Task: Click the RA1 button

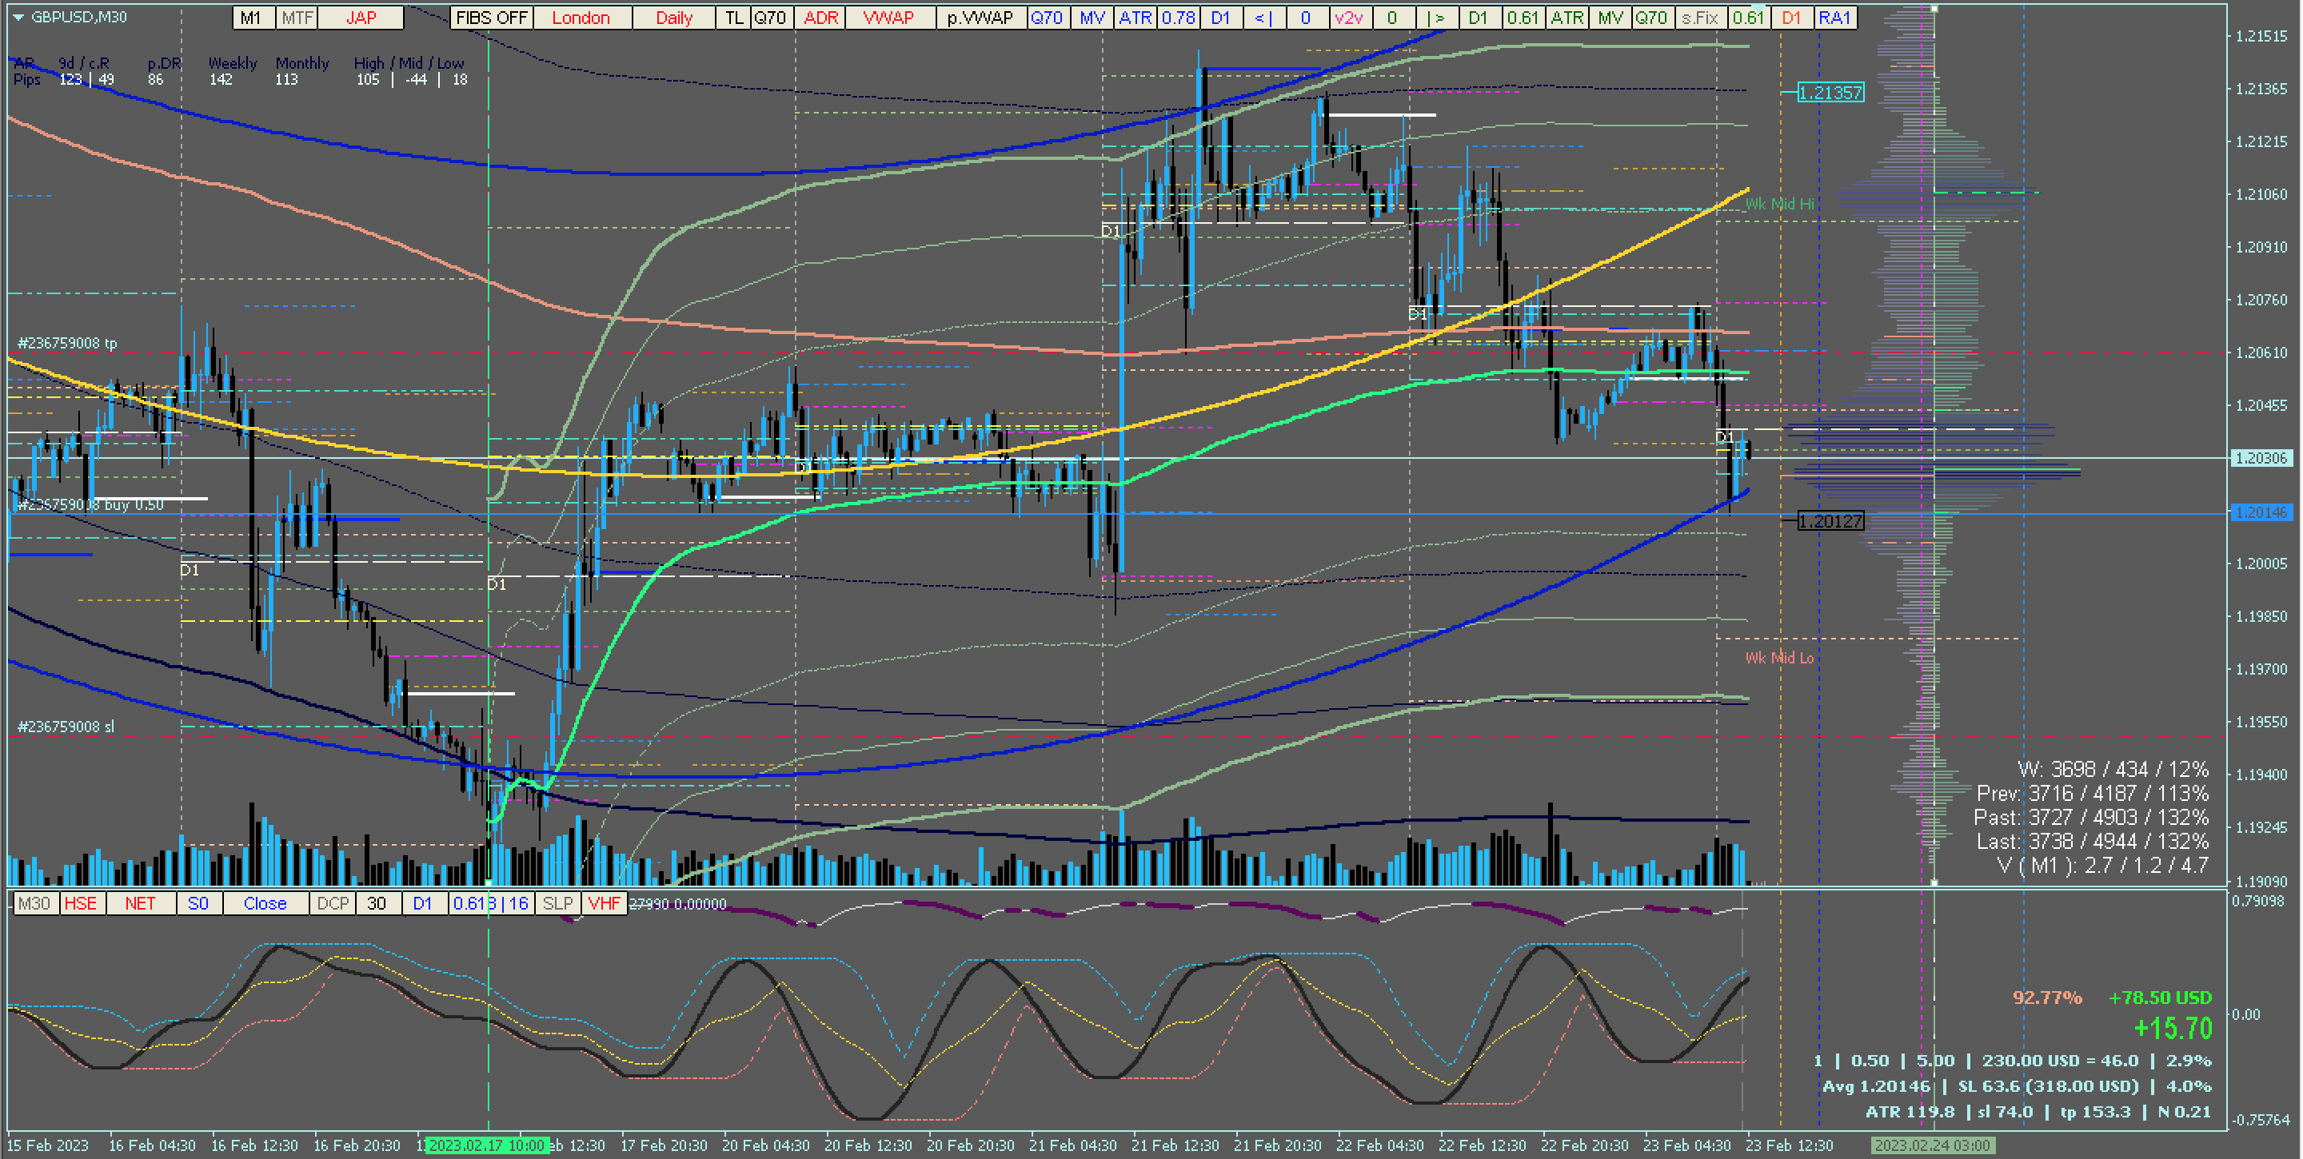Action: point(1834,18)
